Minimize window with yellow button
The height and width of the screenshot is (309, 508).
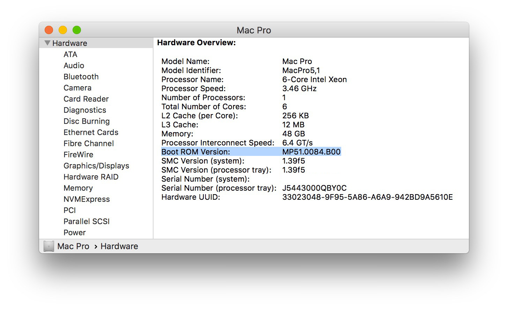63,30
